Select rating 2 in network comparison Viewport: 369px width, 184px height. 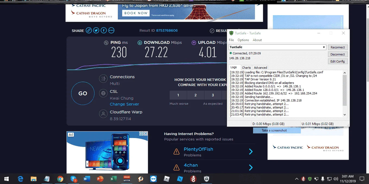pyautogui.click(x=195, y=95)
